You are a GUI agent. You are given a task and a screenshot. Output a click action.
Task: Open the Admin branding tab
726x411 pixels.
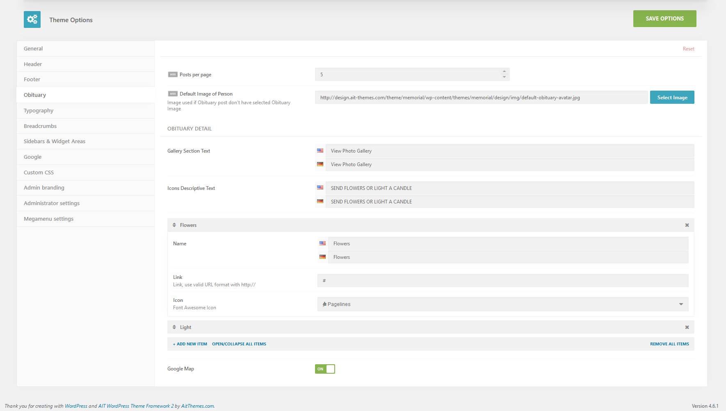[x=85, y=187]
